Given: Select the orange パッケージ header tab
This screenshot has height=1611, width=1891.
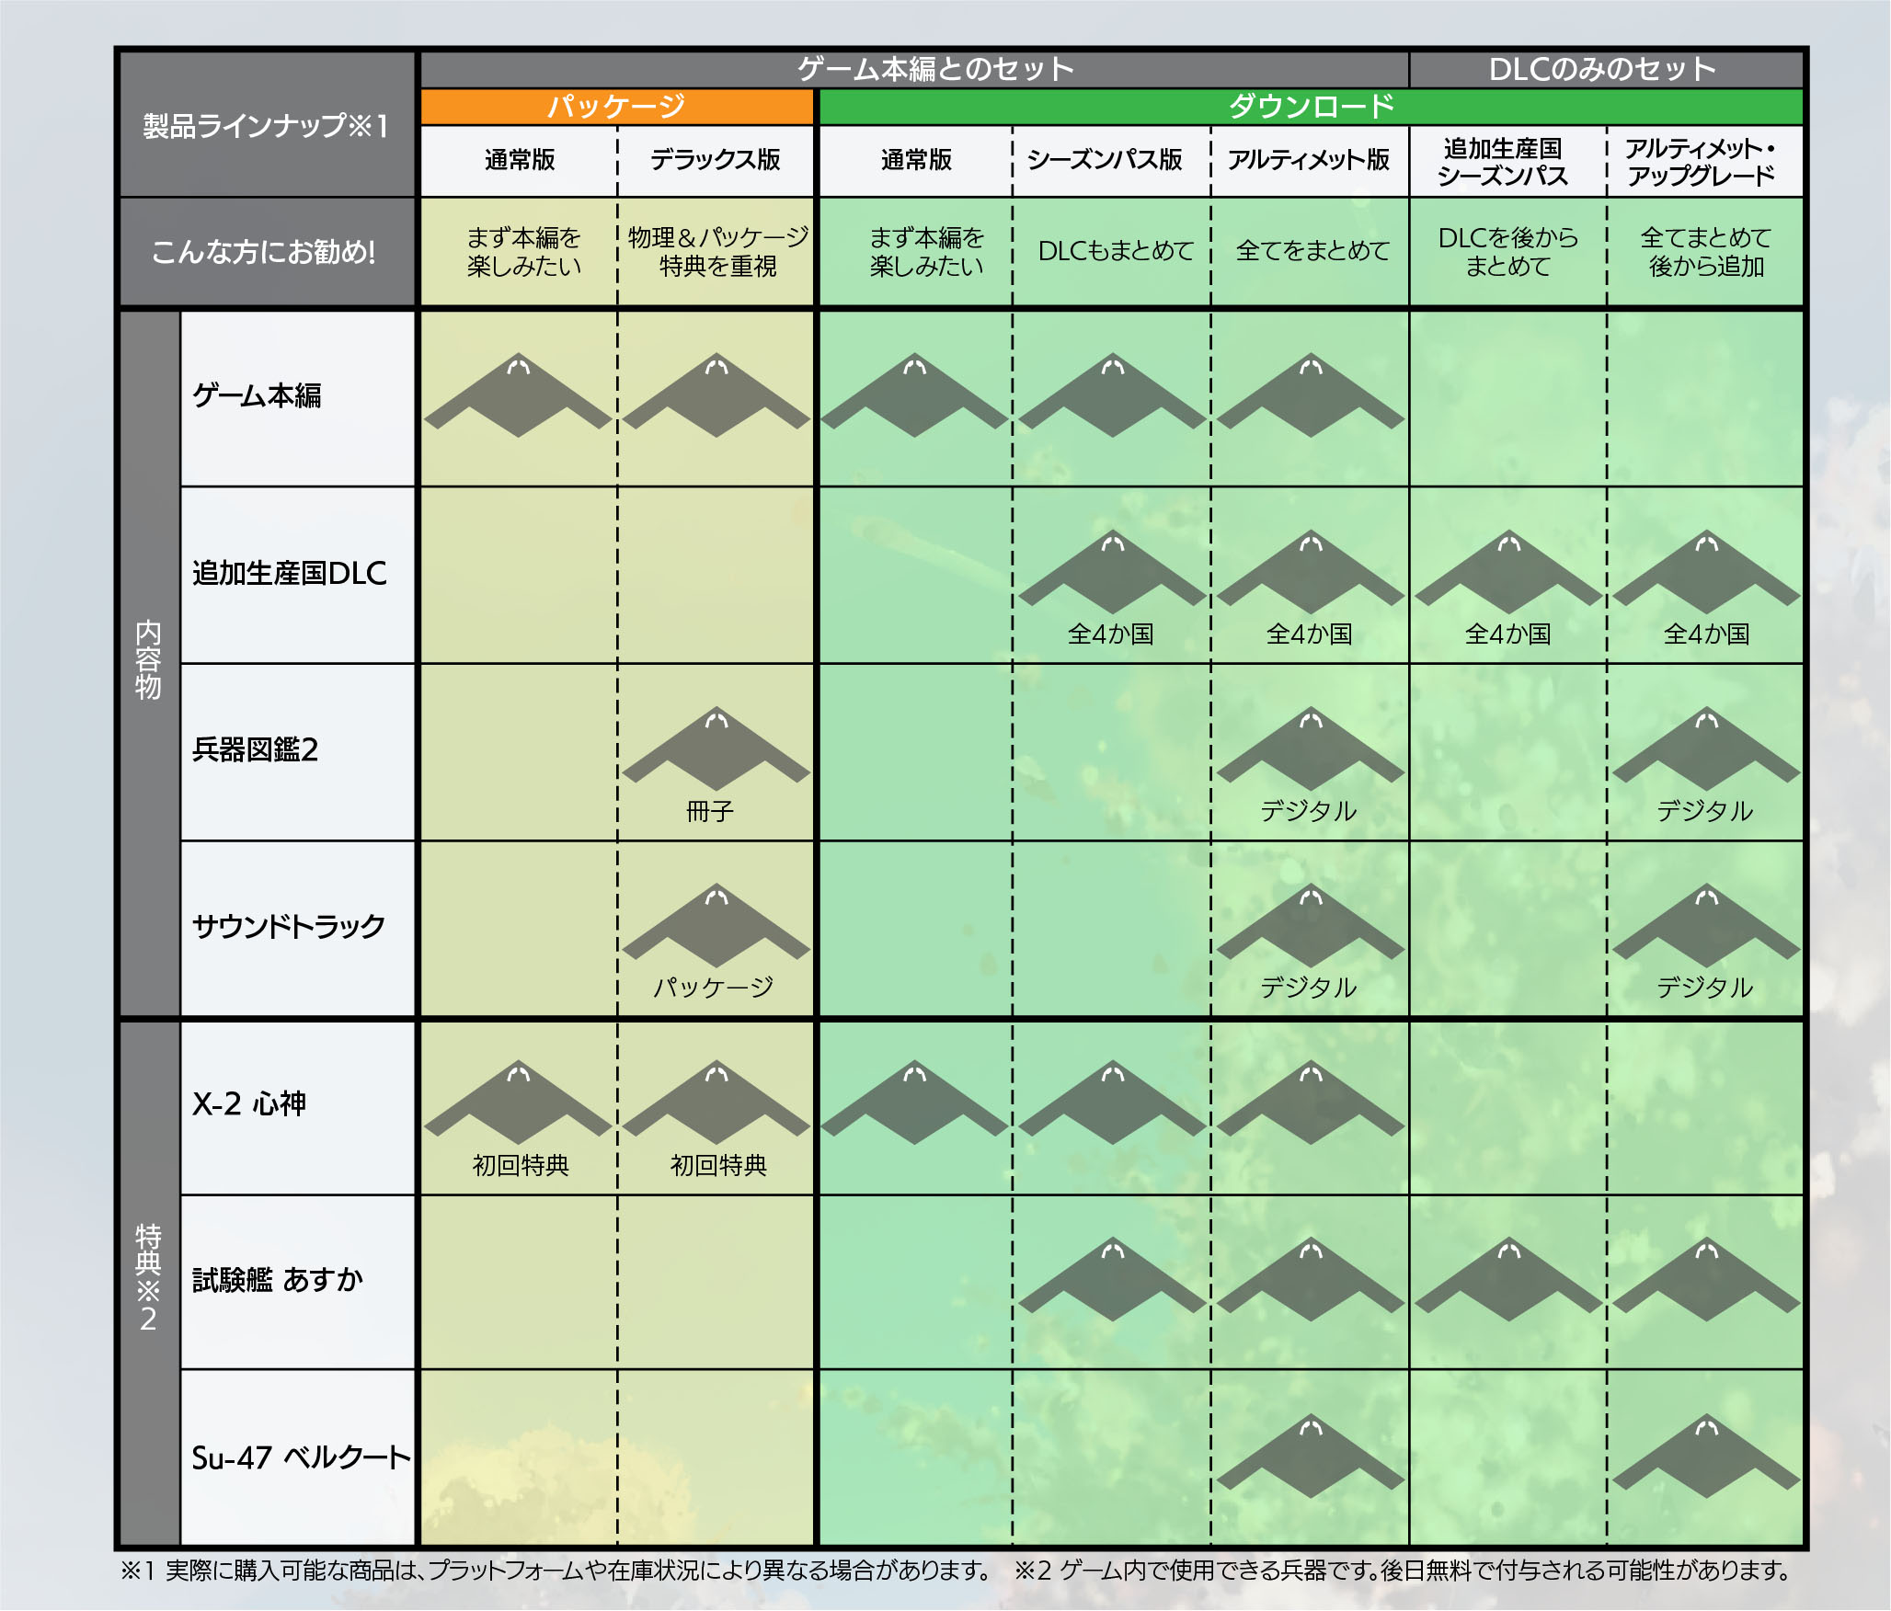Looking at the screenshot, I should pyautogui.click(x=617, y=107).
